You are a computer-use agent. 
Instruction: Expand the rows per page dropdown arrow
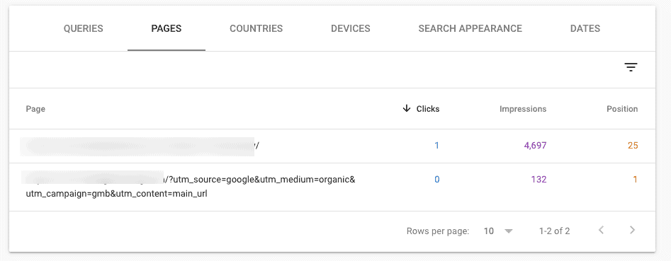[x=508, y=231]
